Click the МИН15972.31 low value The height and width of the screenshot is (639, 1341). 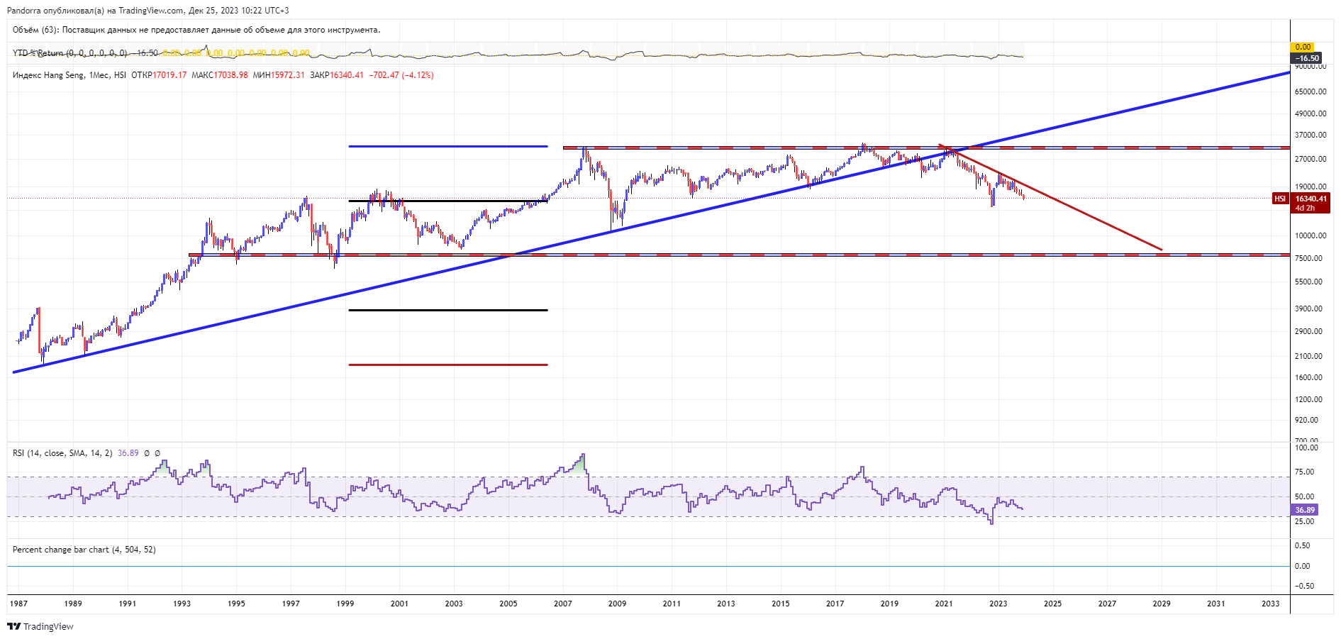[x=279, y=75]
